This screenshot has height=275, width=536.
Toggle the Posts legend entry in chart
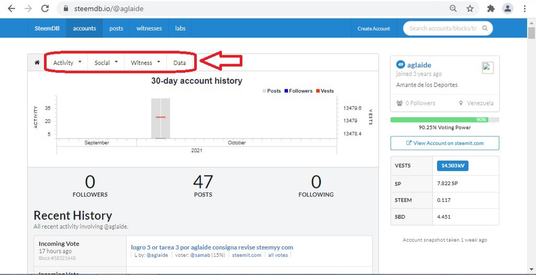tap(272, 91)
